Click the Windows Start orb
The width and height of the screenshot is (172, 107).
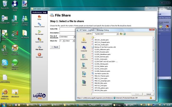pos(4,105)
